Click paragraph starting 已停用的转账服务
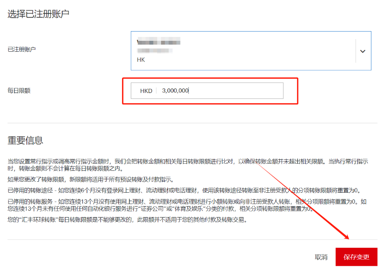 [x=187, y=205]
